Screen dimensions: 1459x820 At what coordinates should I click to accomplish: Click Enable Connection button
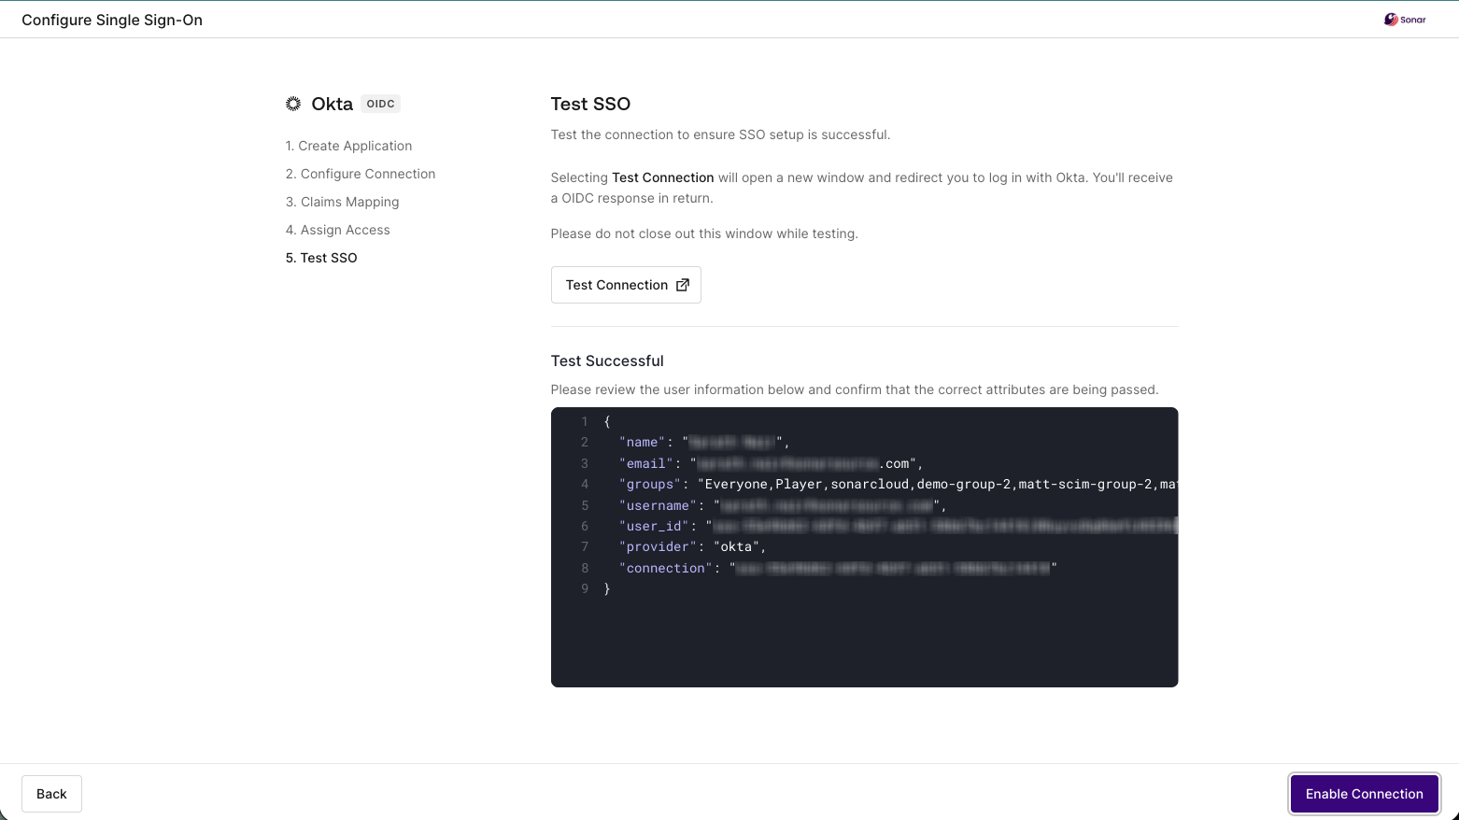click(1364, 794)
